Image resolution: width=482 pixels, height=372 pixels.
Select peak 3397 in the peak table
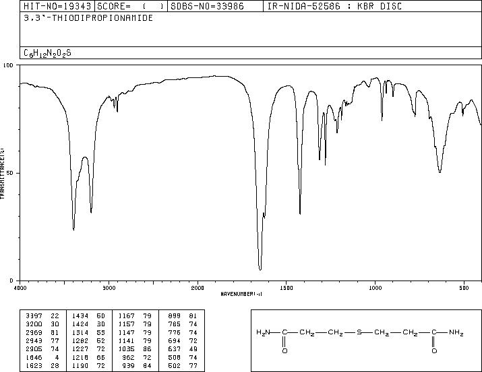[x=34, y=316]
